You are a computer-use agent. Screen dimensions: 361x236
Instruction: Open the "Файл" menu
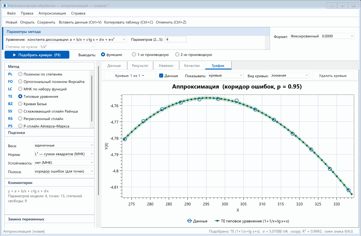coord(11,13)
